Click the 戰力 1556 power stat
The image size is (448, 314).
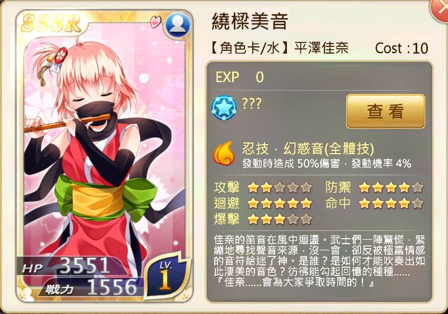(x=91, y=287)
